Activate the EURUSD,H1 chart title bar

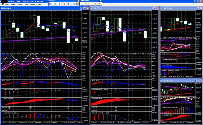click(x=181, y=81)
